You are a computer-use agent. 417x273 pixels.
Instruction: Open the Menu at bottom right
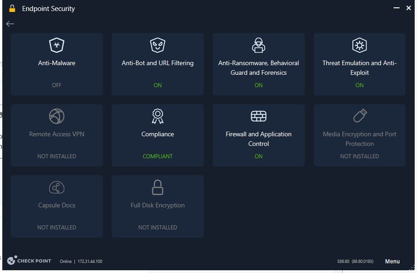[392, 262]
